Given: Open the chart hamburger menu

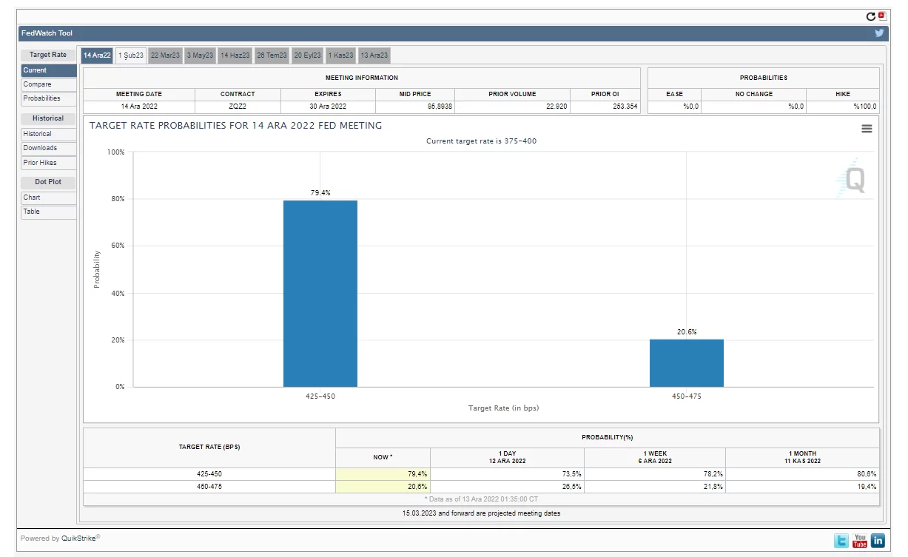Looking at the screenshot, I should (x=867, y=129).
